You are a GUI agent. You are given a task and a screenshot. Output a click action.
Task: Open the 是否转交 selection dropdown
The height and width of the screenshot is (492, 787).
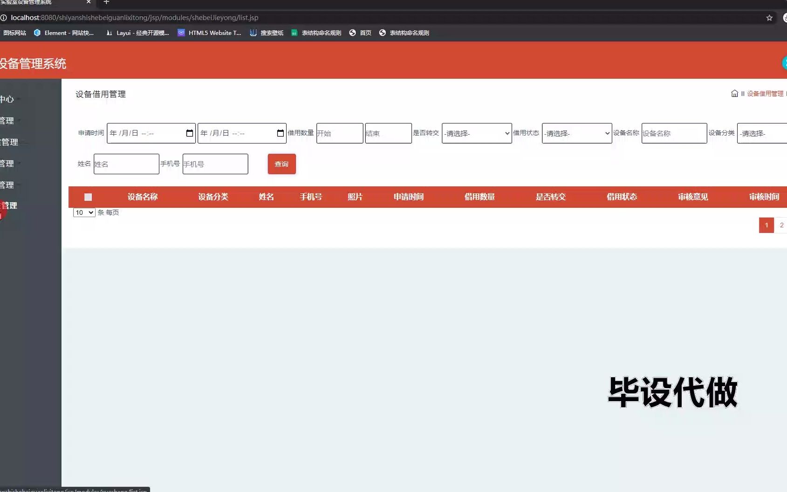pos(476,133)
